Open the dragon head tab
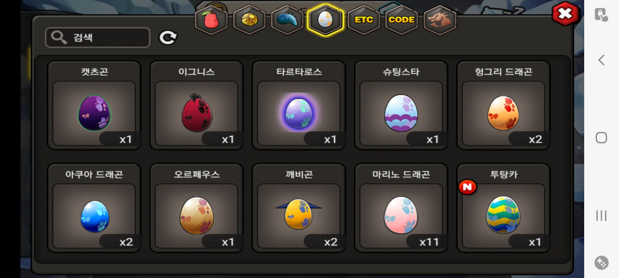Viewport: 619px width, 278px height. (440, 20)
